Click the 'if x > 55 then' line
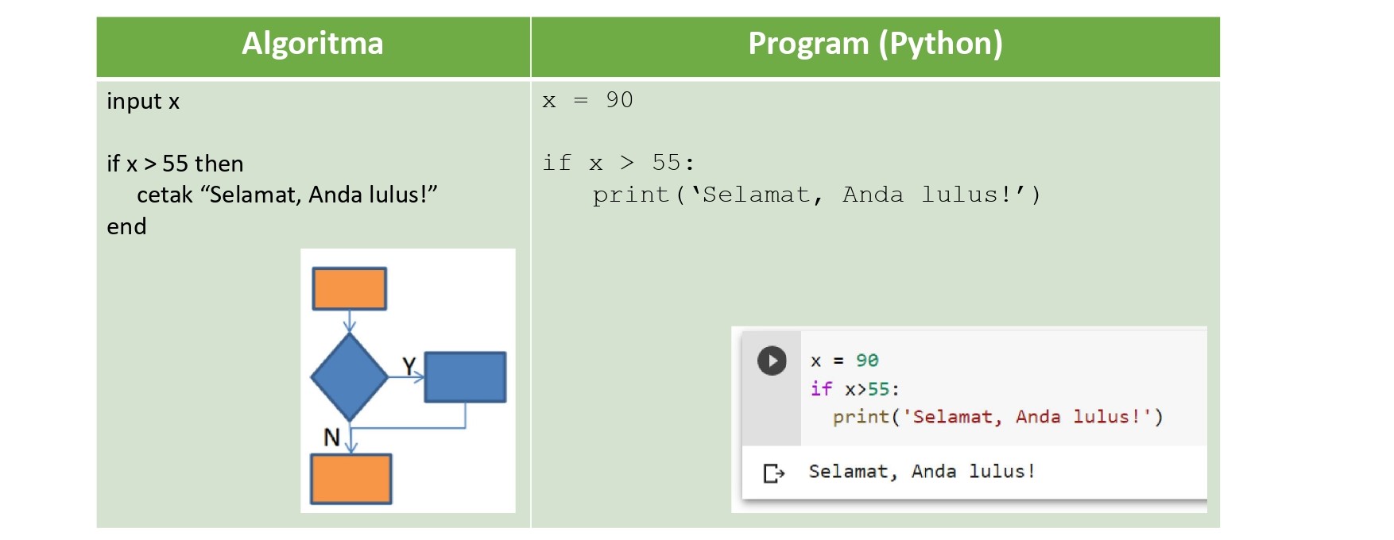The height and width of the screenshot is (540, 1394). click(x=175, y=164)
